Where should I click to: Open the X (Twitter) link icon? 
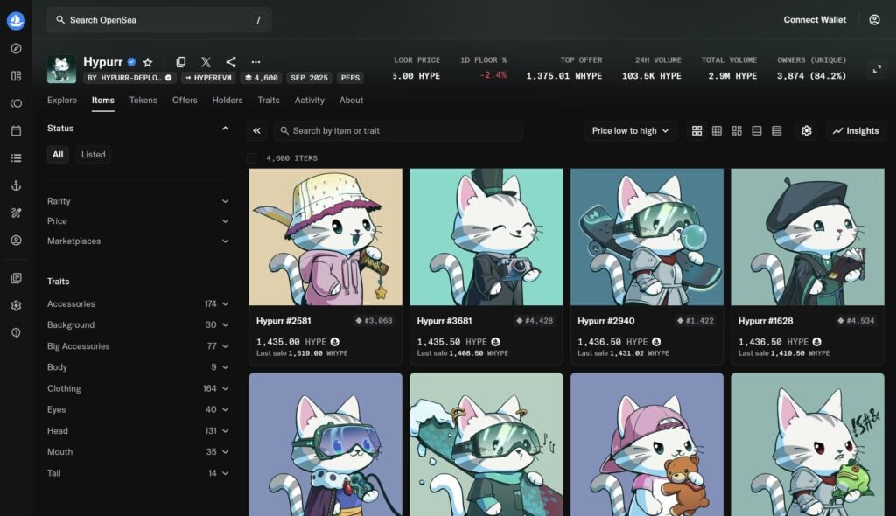pos(206,62)
